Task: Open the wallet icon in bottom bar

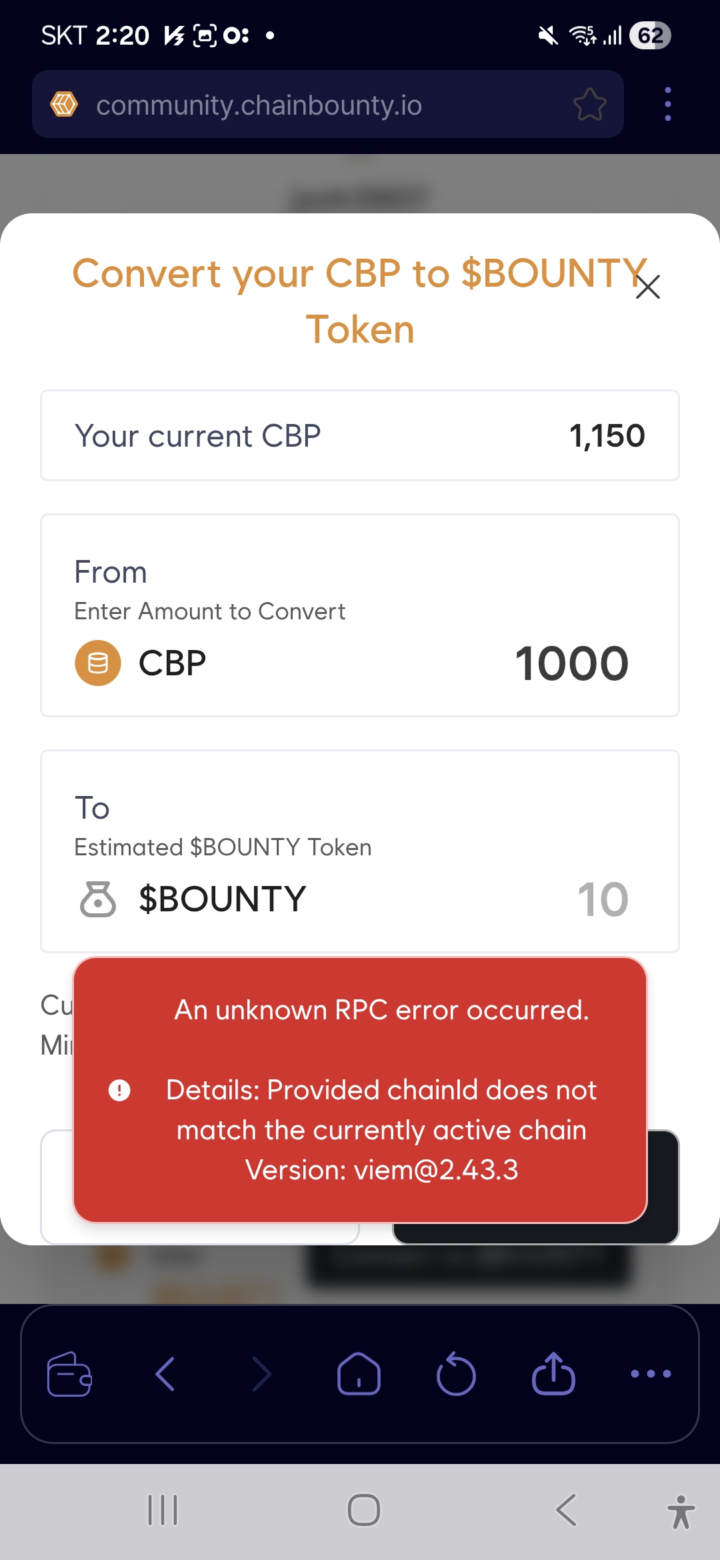Action: click(69, 1374)
